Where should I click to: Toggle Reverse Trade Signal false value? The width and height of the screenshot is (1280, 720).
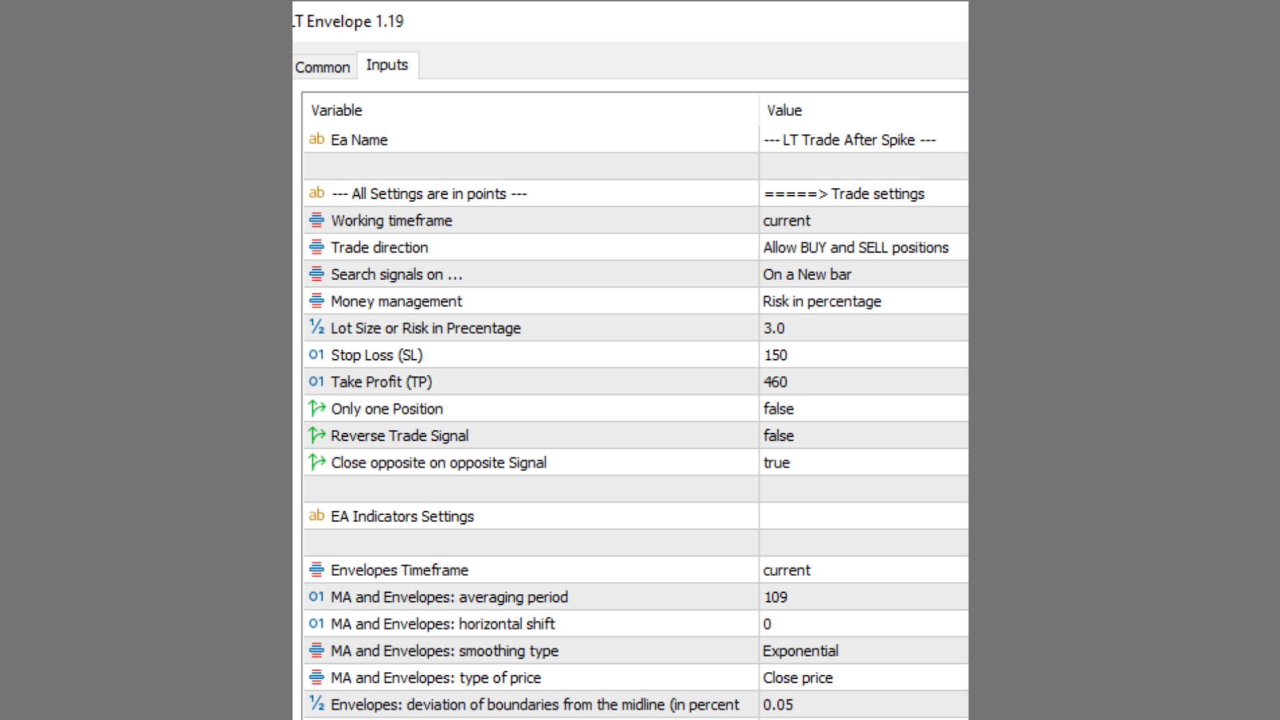(779, 435)
